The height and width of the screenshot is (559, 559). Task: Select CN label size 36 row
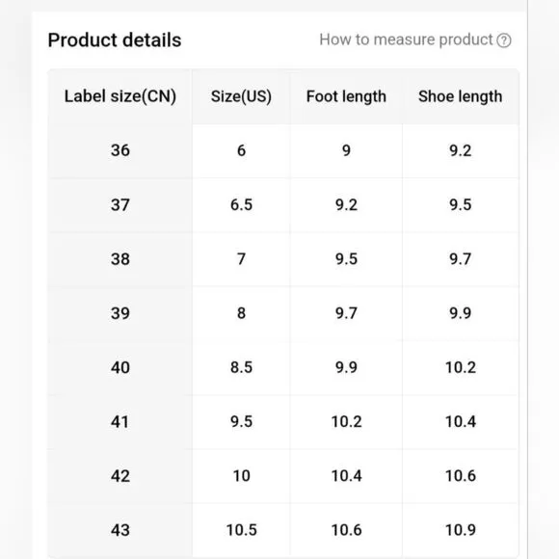pyautogui.click(x=283, y=150)
